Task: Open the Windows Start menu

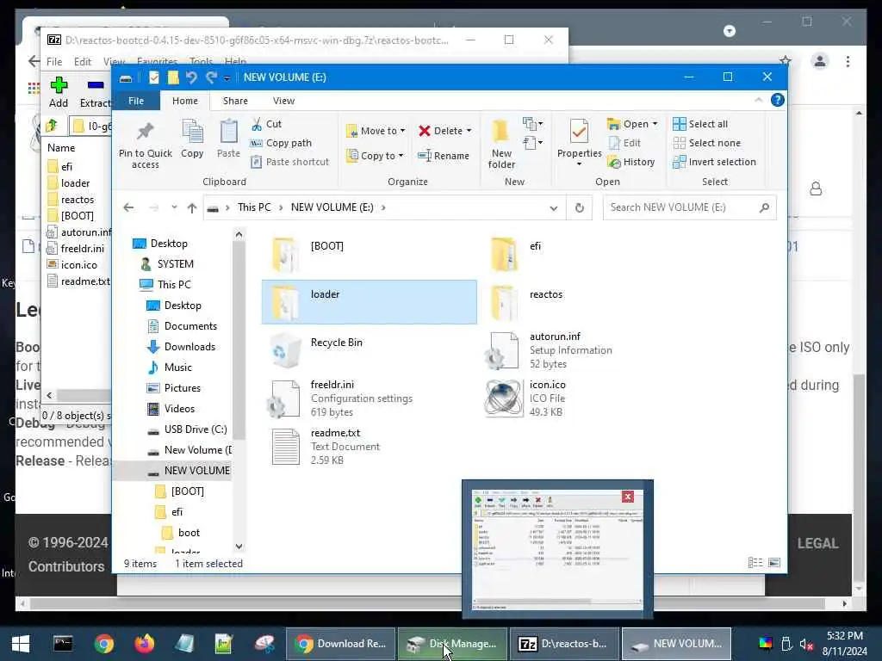Action: [21, 644]
